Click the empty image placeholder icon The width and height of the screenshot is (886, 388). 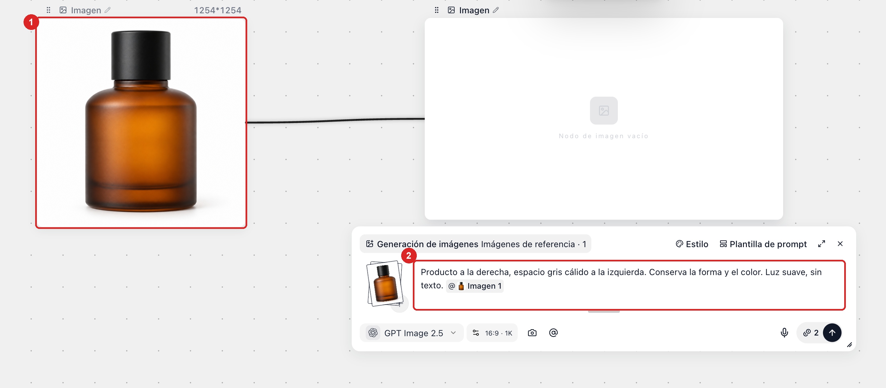pyautogui.click(x=604, y=111)
